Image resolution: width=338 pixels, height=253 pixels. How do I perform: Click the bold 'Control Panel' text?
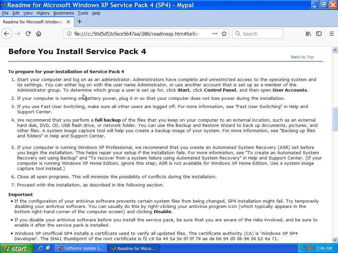click(220, 90)
